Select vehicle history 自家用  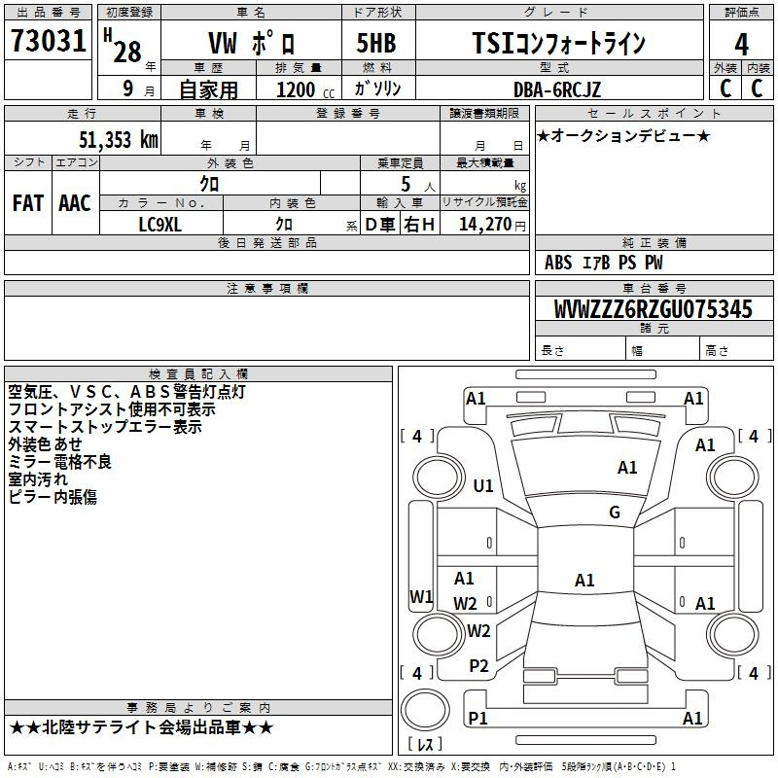[x=208, y=89]
